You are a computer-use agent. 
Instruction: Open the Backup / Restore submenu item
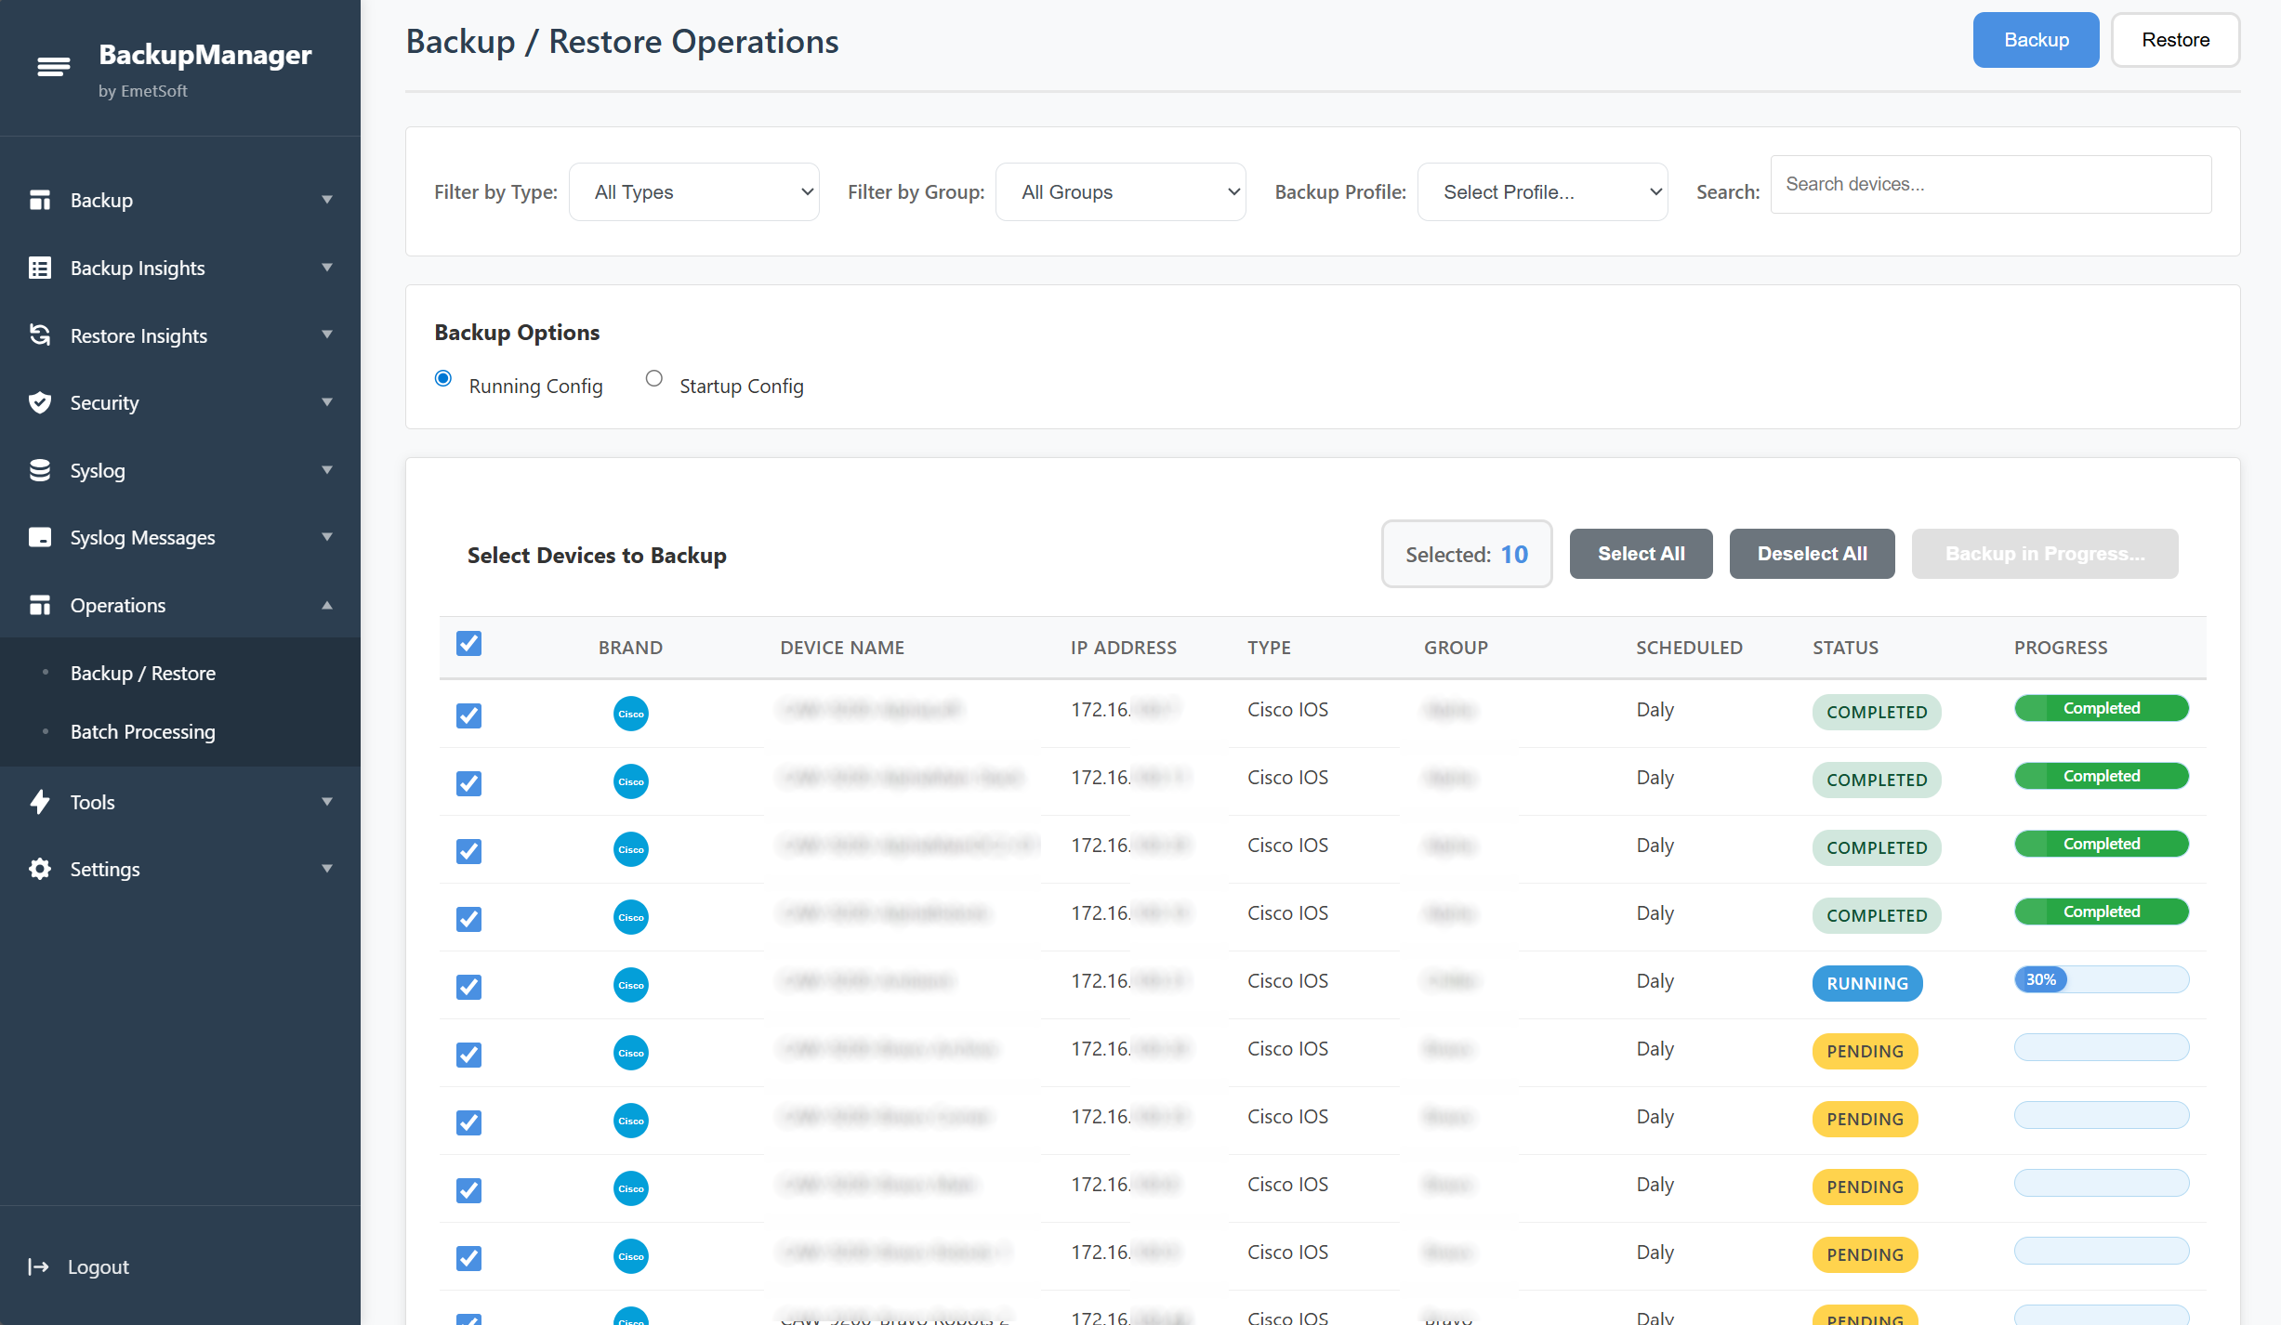[143, 673]
